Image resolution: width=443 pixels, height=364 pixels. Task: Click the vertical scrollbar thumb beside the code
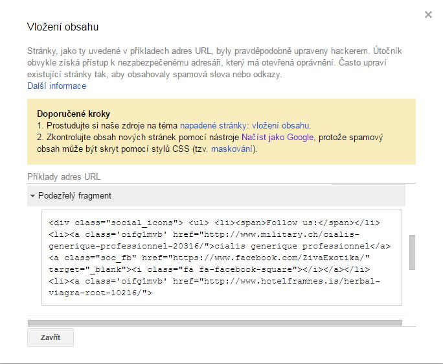tap(411, 252)
